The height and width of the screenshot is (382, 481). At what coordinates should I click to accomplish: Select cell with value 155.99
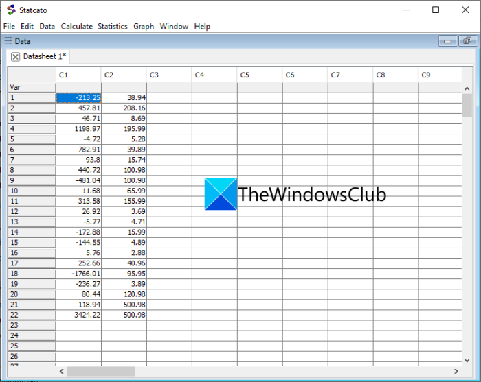(x=124, y=202)
